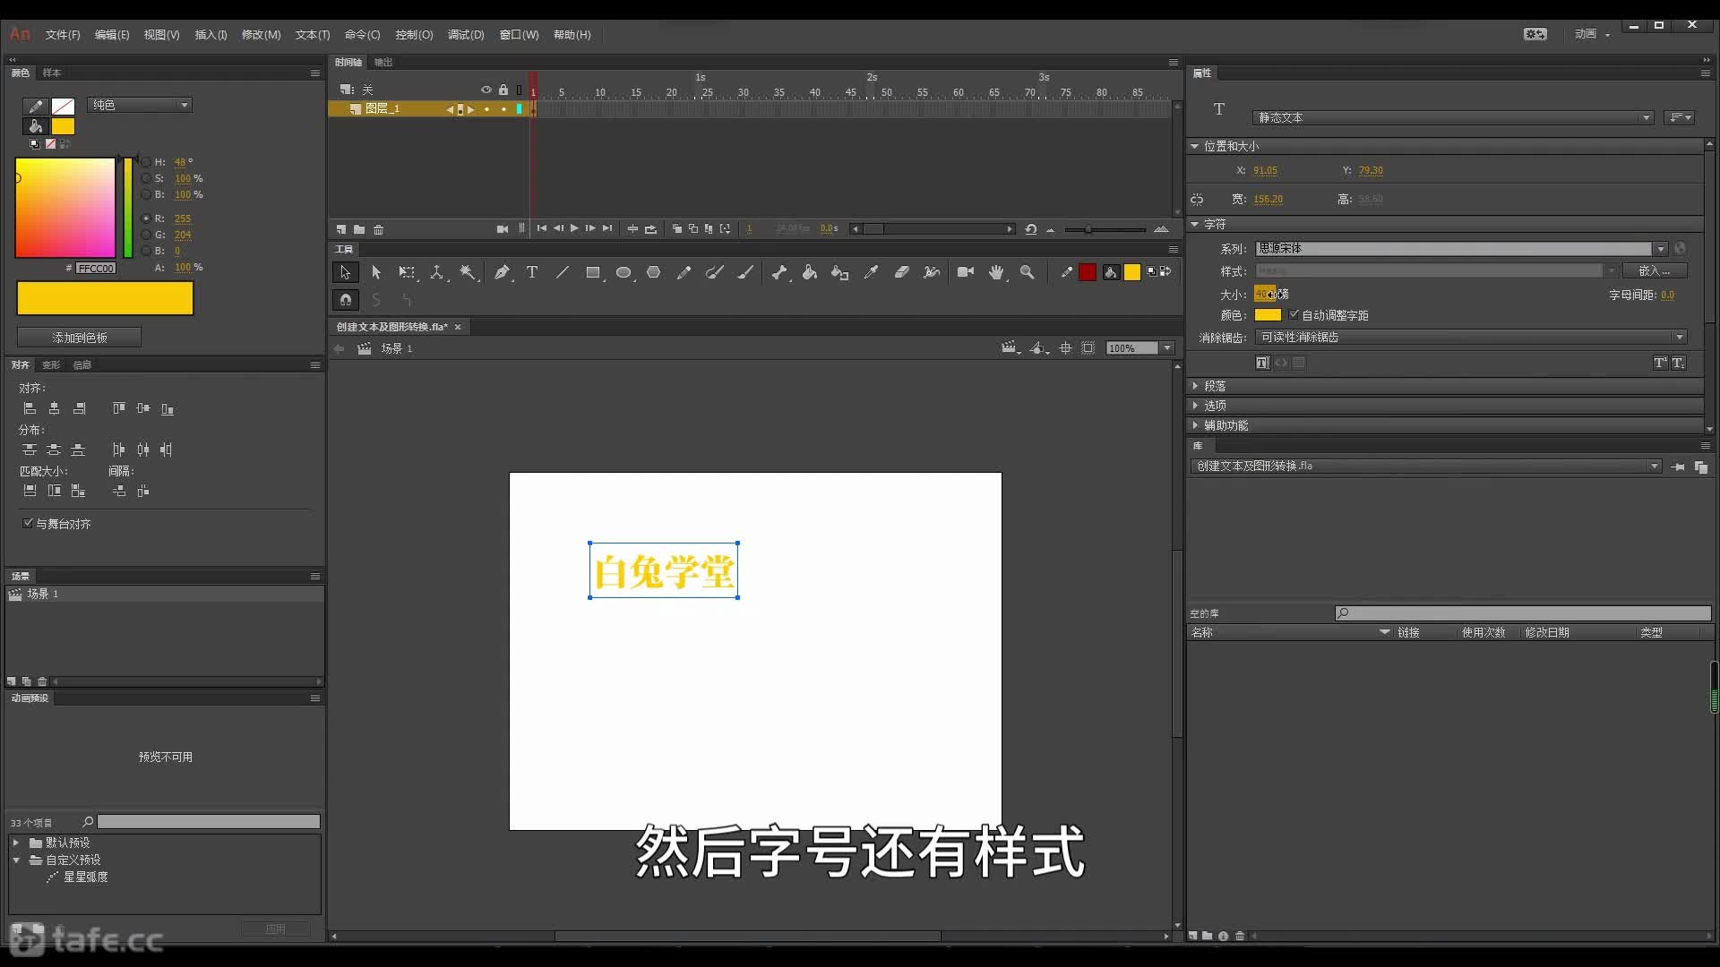The height and width of the screenshot is (967, 1720).
Task: Open the Insert menu
Action: pyautogui.click(x=211, y=35)
